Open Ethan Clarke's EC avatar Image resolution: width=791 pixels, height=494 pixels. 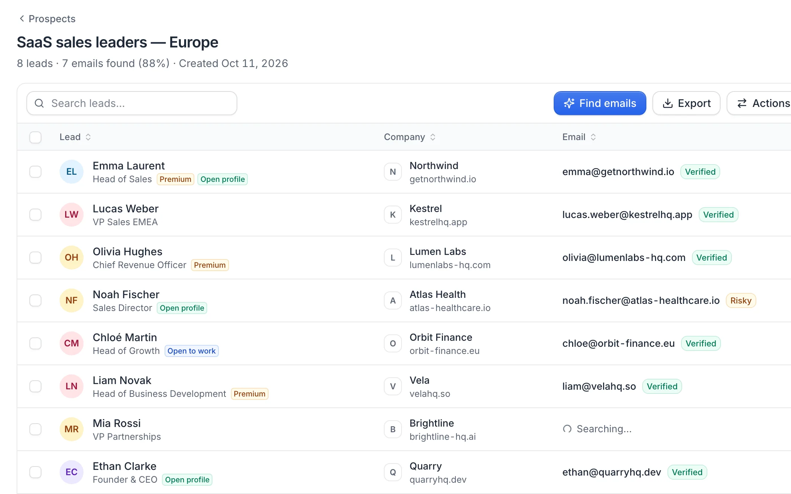point(72,472)
